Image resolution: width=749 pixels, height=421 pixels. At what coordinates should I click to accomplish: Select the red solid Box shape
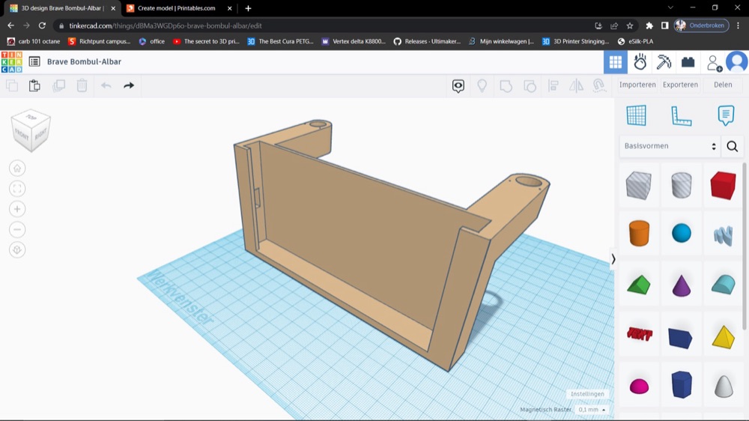click(x=723, y=186)
